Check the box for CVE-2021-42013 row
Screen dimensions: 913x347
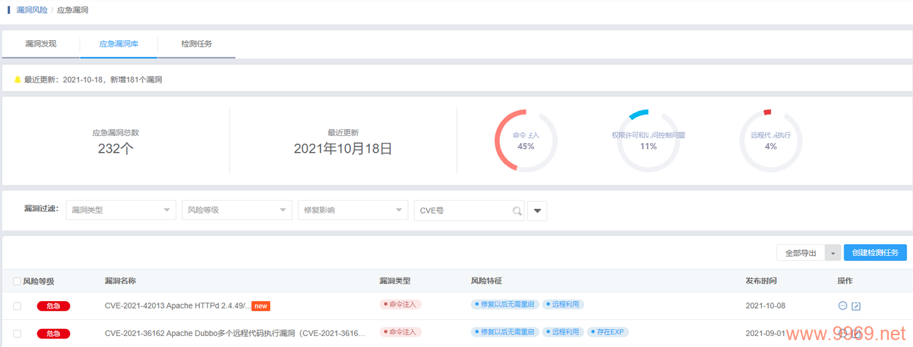pos(17,306)
